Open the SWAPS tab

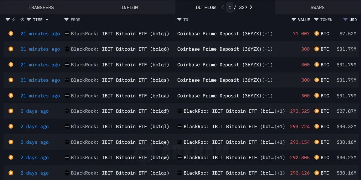317,7
